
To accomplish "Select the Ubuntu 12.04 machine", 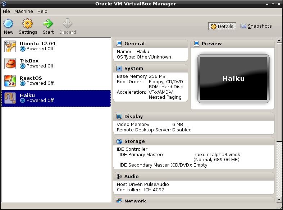I will (x=56, y=46).
